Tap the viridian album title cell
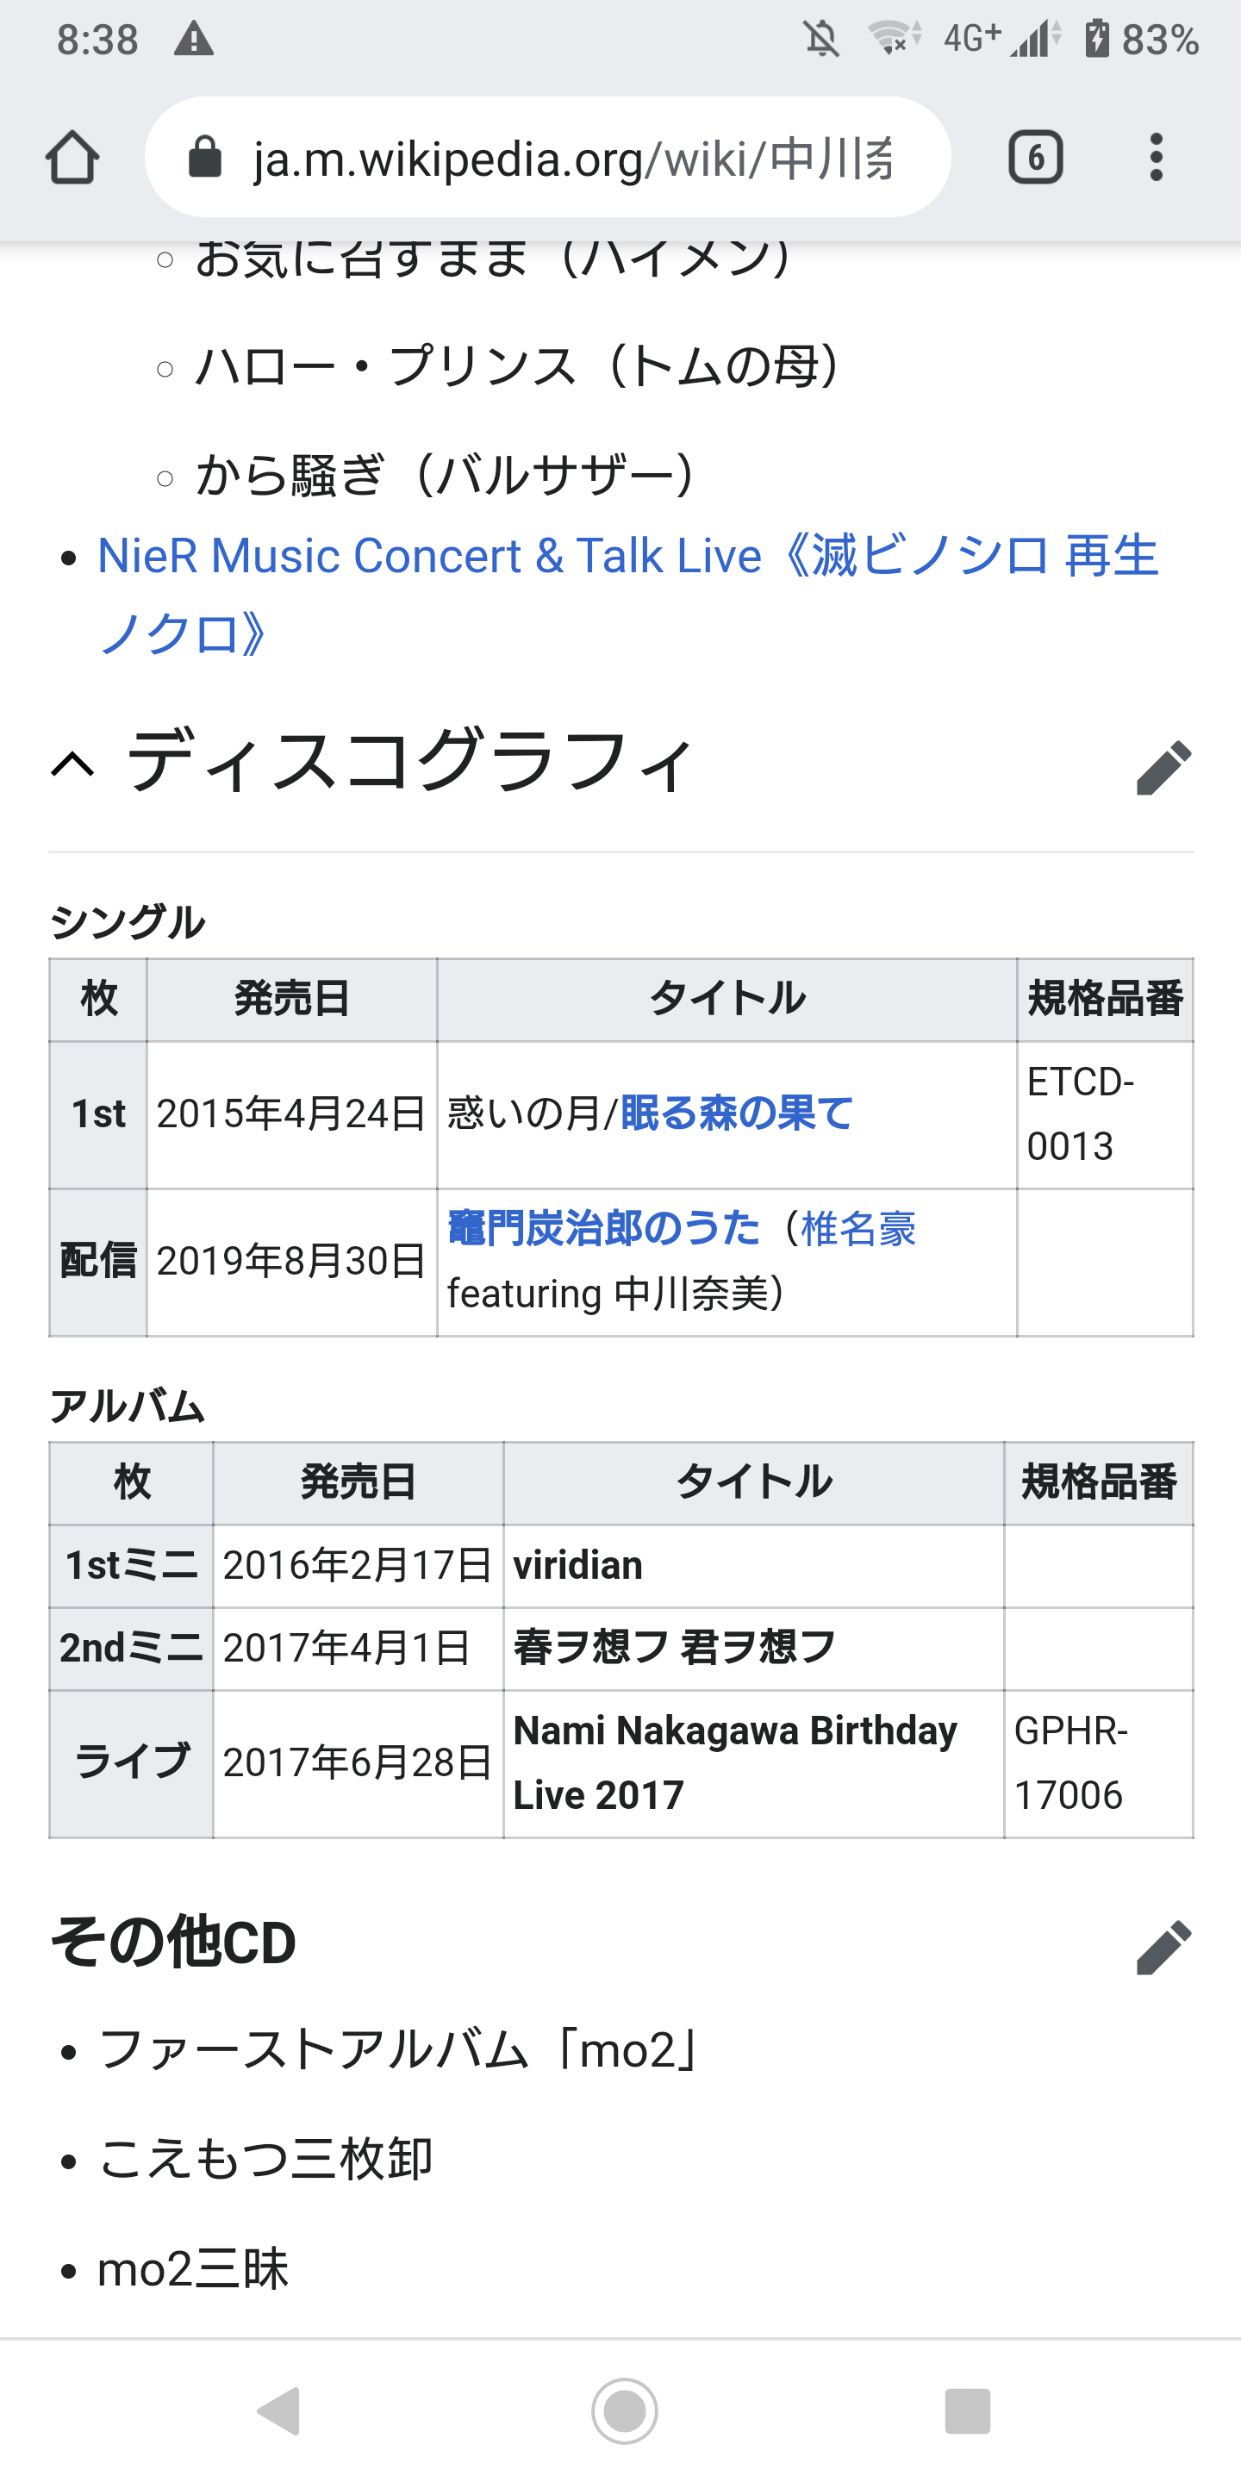Image resolution: width=1241 pixels, height=2482 pixels. point(752,1566)
